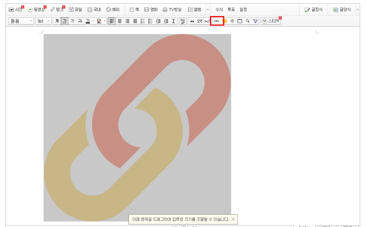Apply the current font color

point(88,21)
